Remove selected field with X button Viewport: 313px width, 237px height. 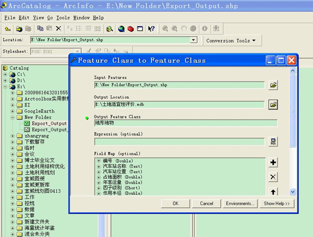click(x=273, y=177)
